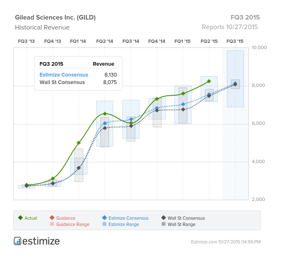Click the light blue Estimize Range legend square
Image resolution: width=281 pixels, height=258 pixels.
coord(104,224)
